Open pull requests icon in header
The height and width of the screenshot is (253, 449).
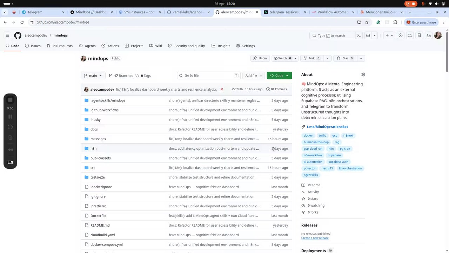[x=410, y=35]
